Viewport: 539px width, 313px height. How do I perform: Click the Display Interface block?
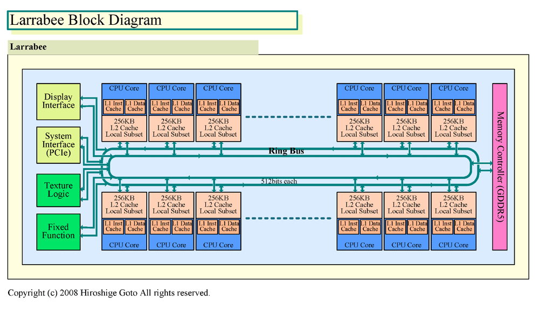tap(58, 101)
